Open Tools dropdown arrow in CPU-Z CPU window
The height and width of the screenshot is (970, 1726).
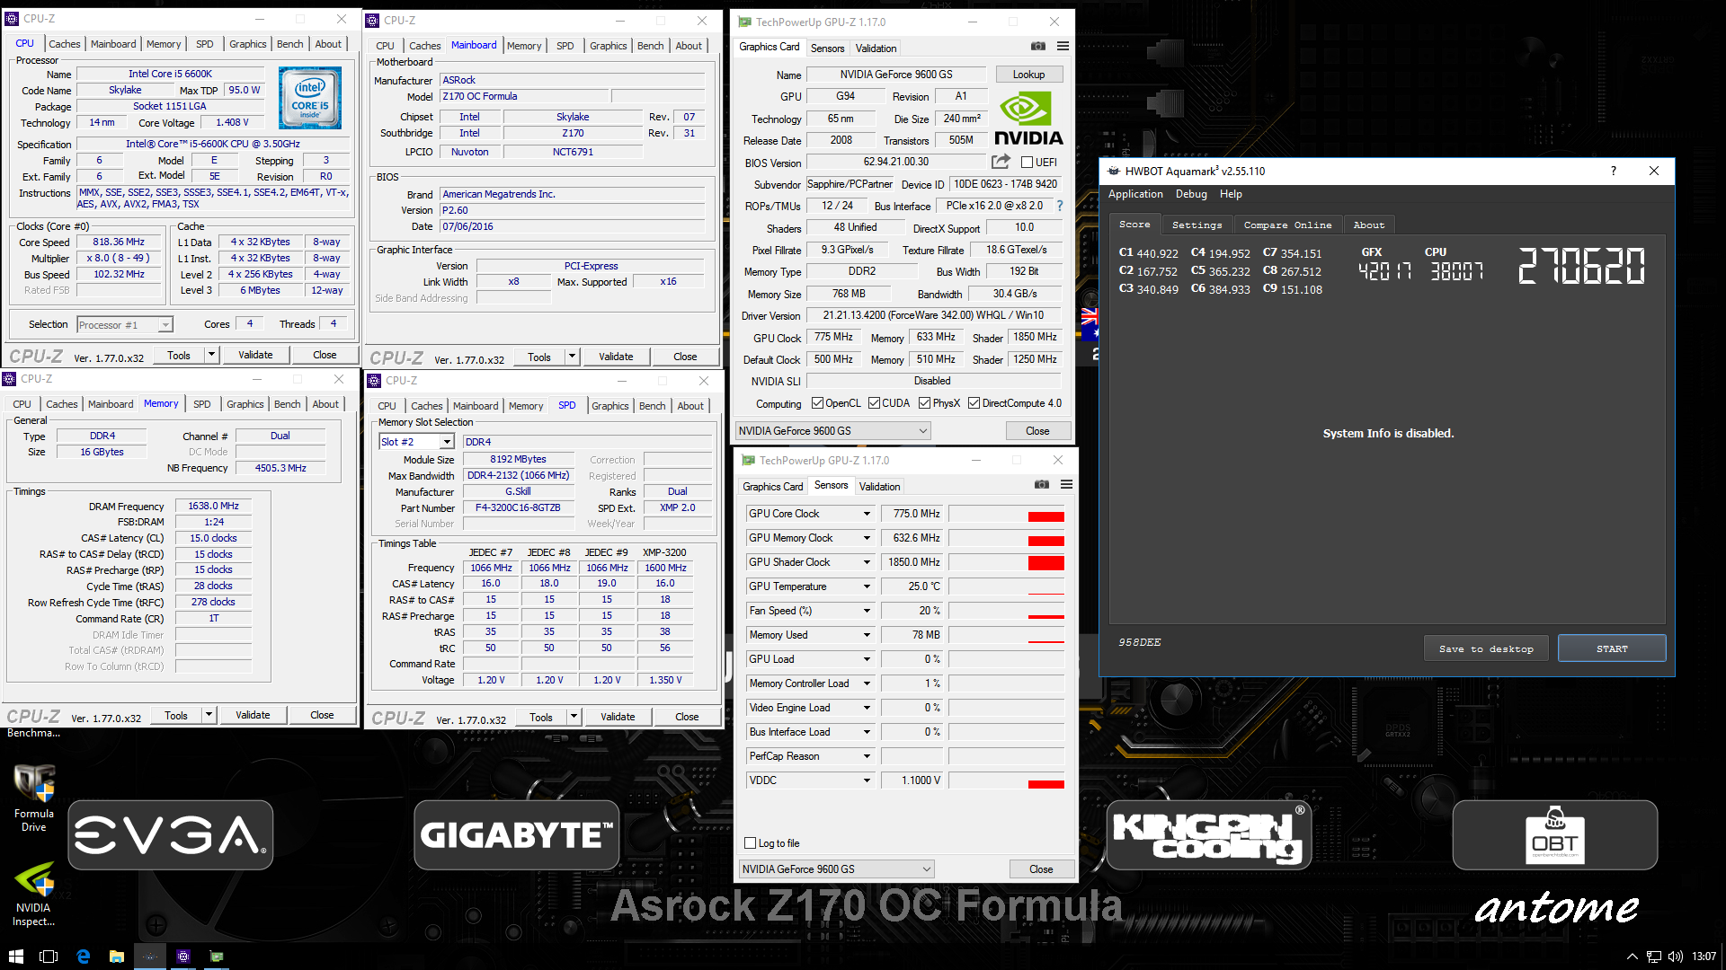[x=211, y=355]
